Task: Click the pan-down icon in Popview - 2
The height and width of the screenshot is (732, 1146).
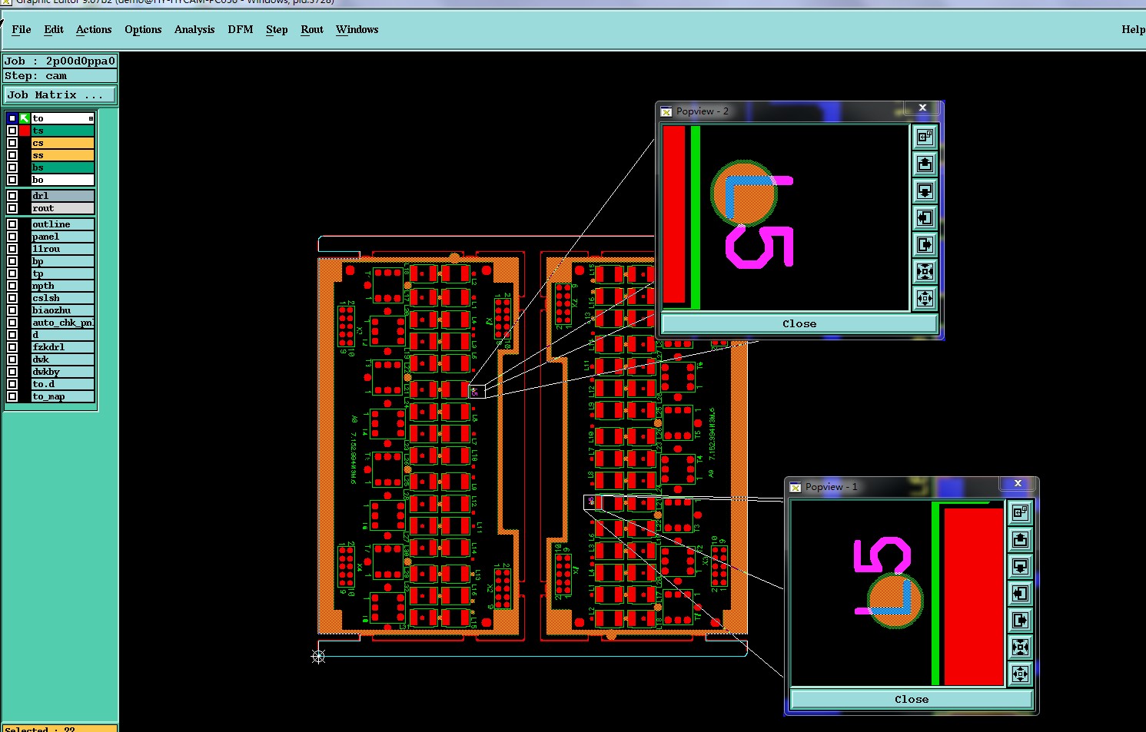Action: [x=925, y=191]
